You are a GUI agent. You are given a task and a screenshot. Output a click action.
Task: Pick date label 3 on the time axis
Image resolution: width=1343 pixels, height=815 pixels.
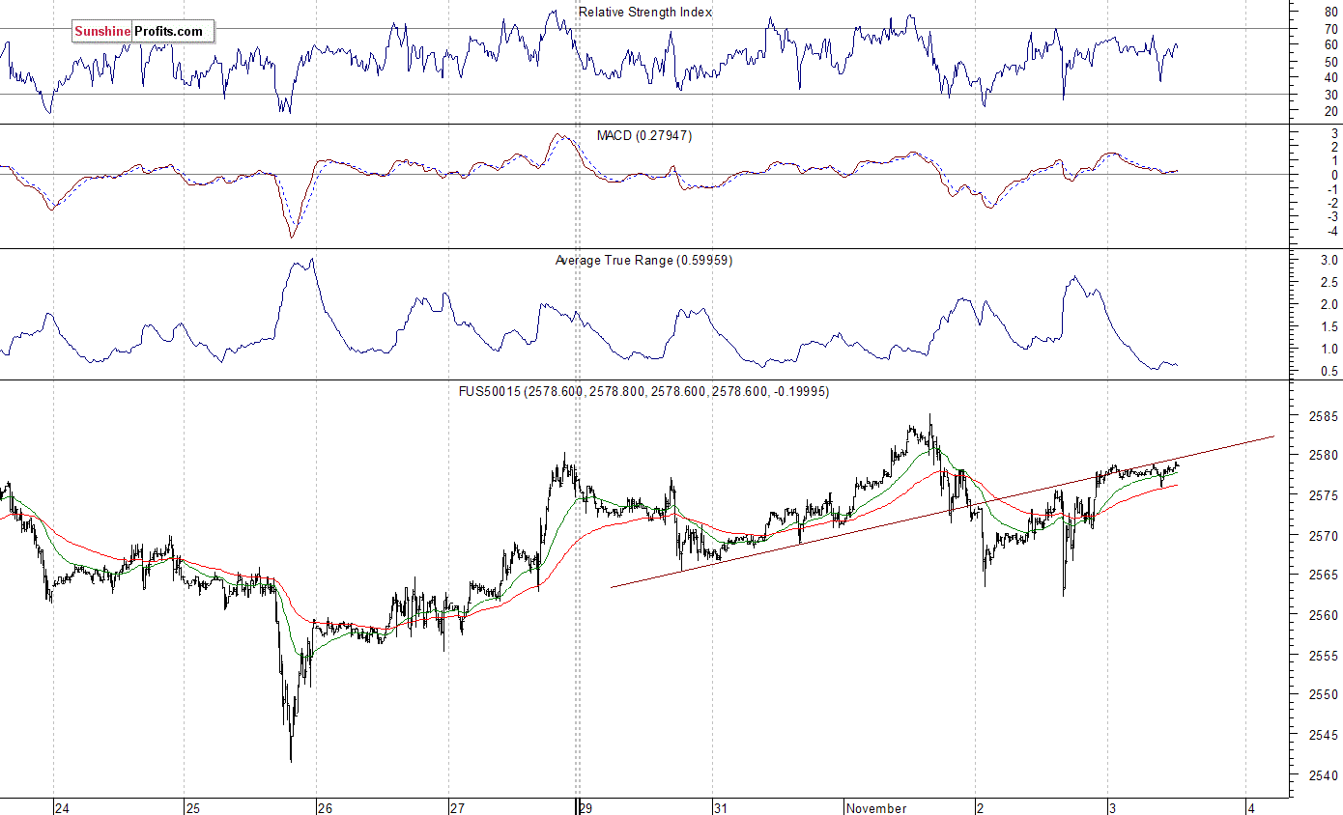pyautogui.click(x=1112, y=808)
